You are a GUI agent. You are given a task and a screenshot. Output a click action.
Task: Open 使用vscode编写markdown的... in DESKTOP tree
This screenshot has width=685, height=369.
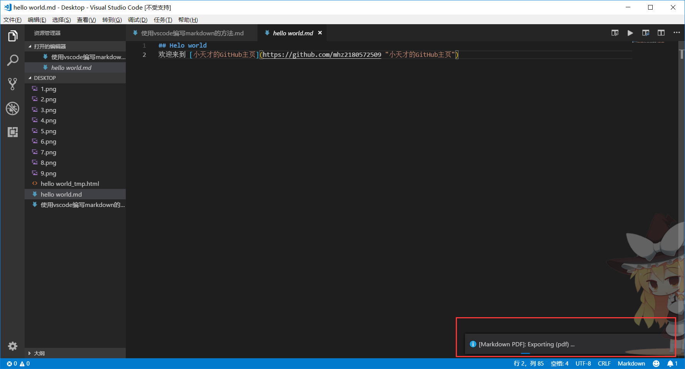pyautogui.click(x=75, y=205)
